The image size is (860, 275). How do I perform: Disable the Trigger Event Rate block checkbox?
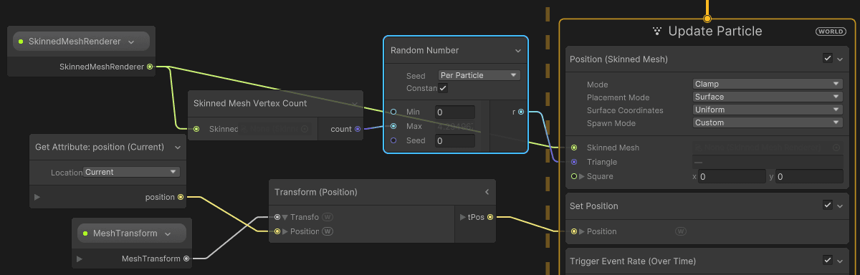828,261
